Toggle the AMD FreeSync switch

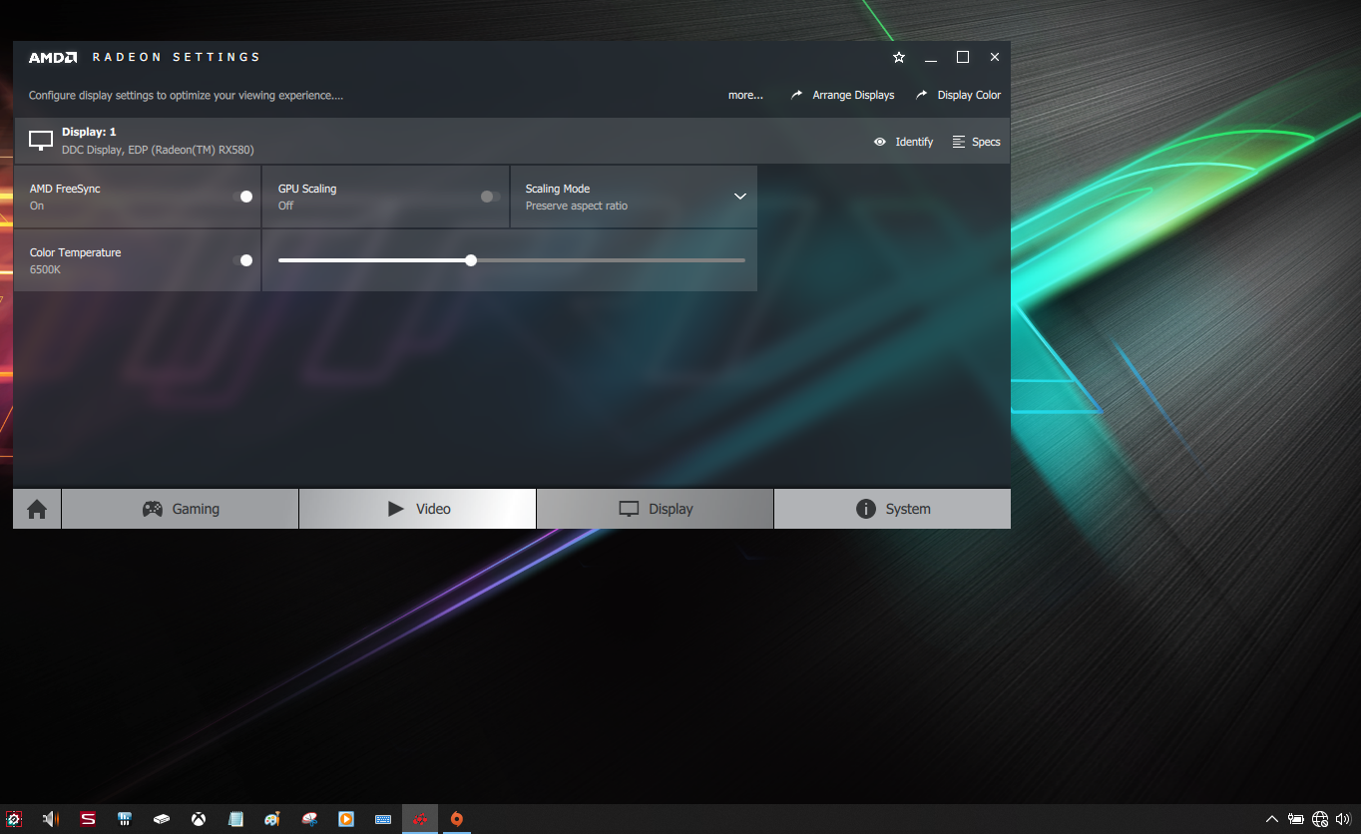[242, 197]
